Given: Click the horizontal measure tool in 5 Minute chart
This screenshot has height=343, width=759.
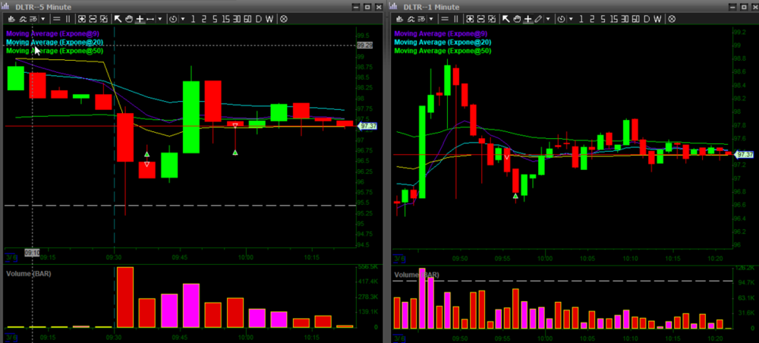Looking at the screenshot, I should 150,17.
